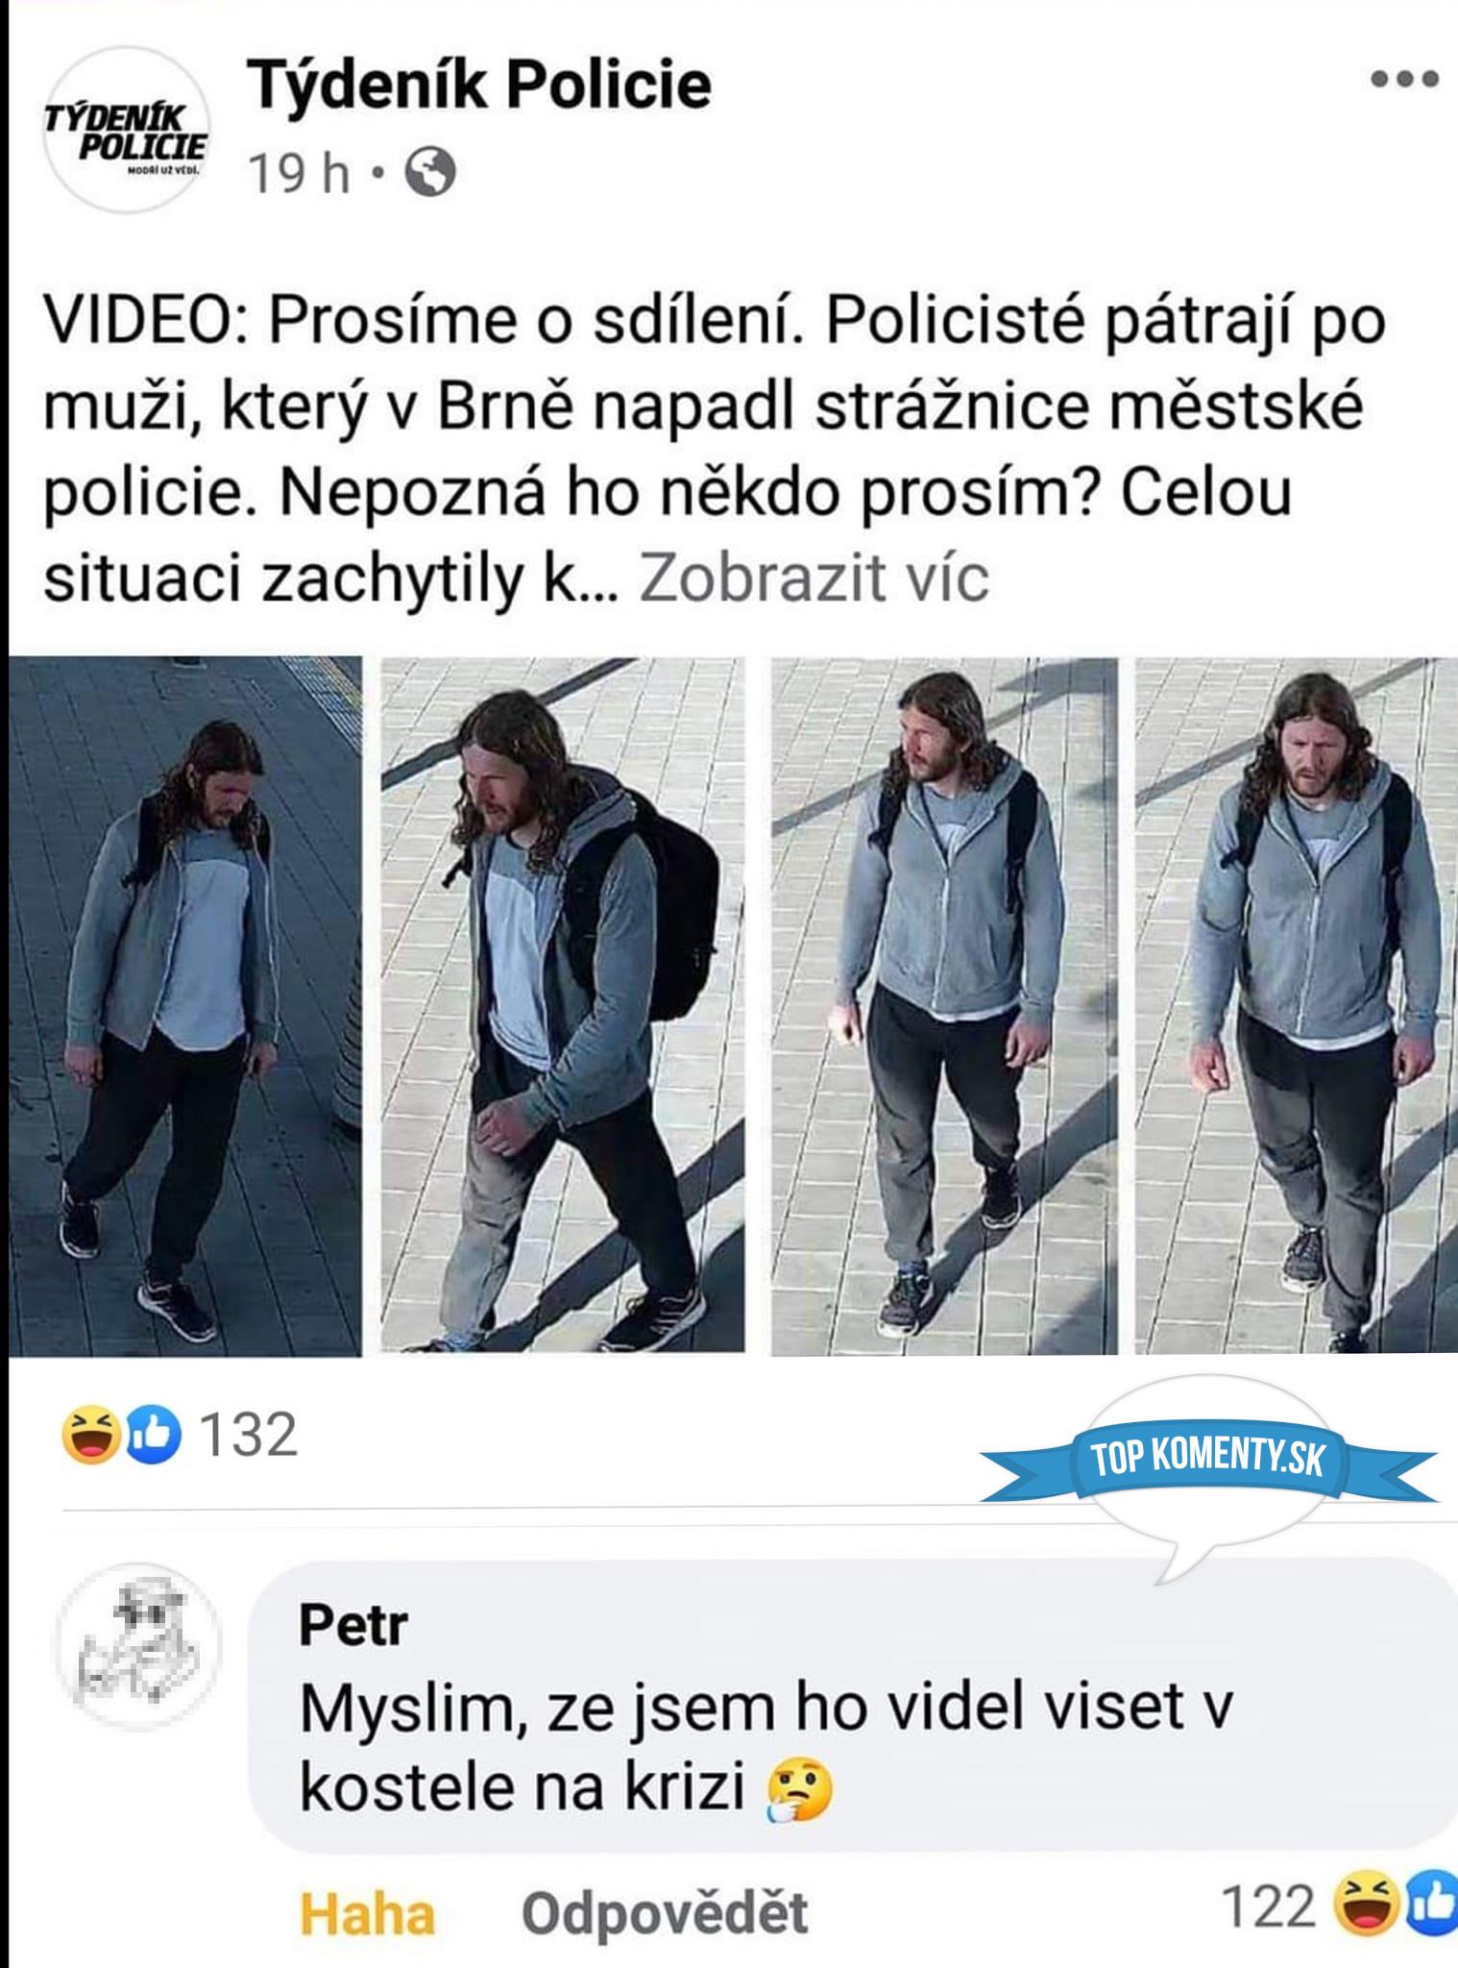The image size is (1458, 1968).
Task: Toggle the Haha reaction on Petr's comment
Action: pyautogui.click(x=368, y=1914)
